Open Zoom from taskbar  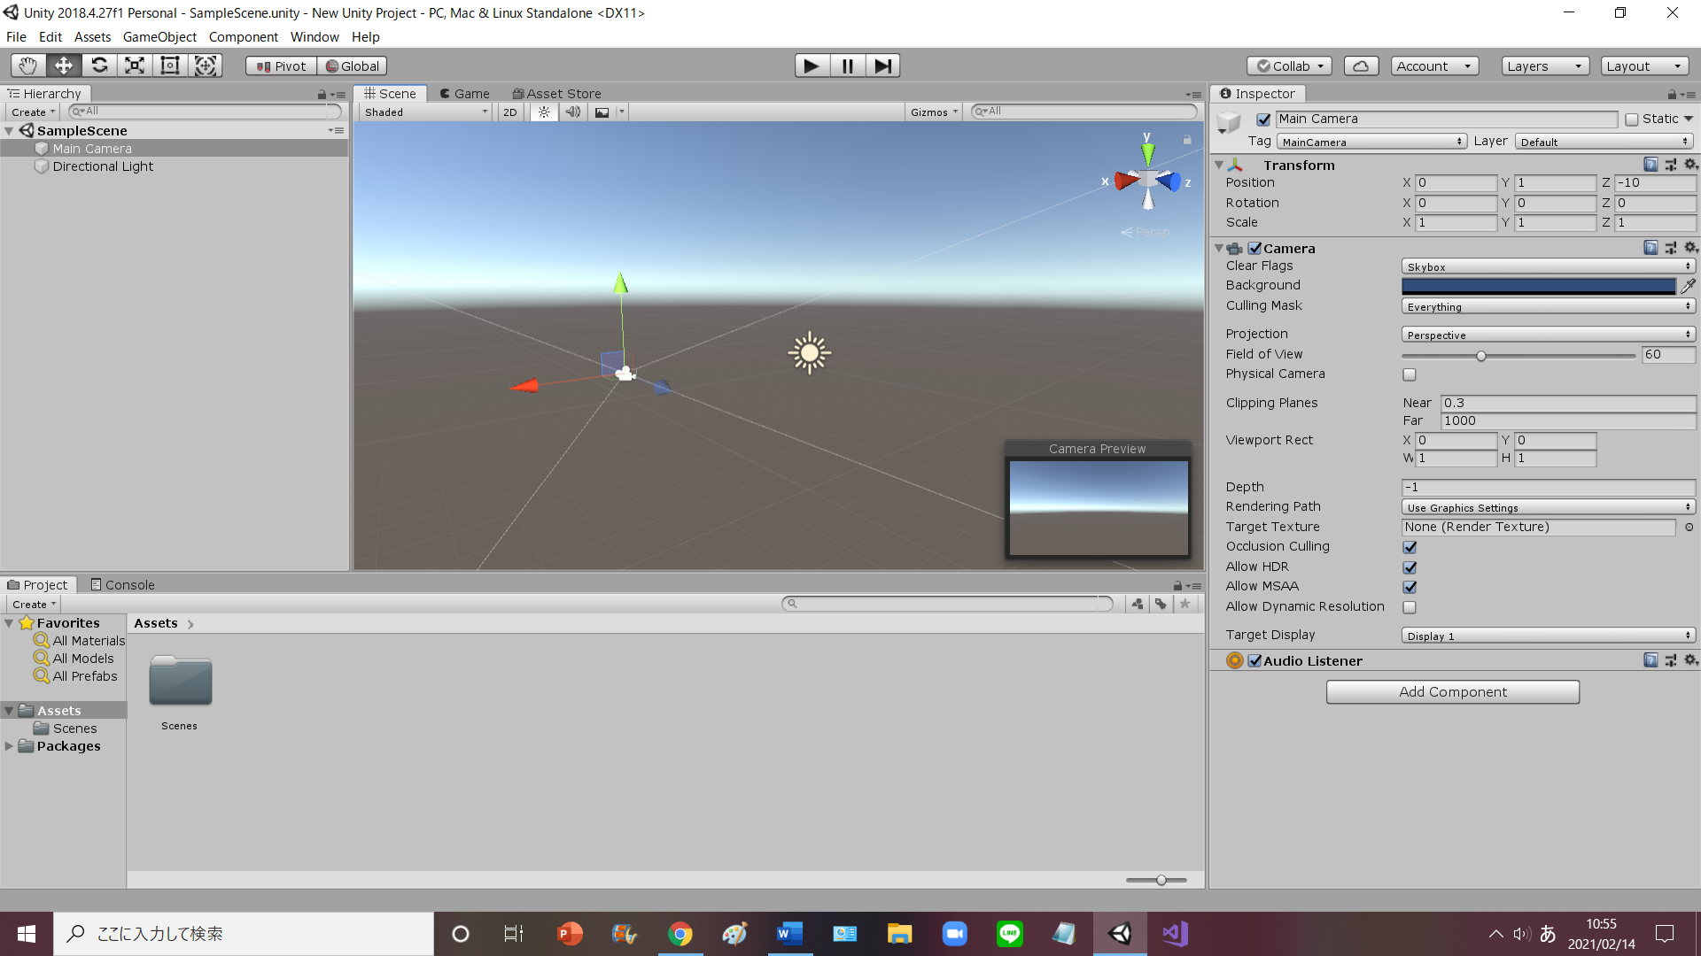point(955,934)
